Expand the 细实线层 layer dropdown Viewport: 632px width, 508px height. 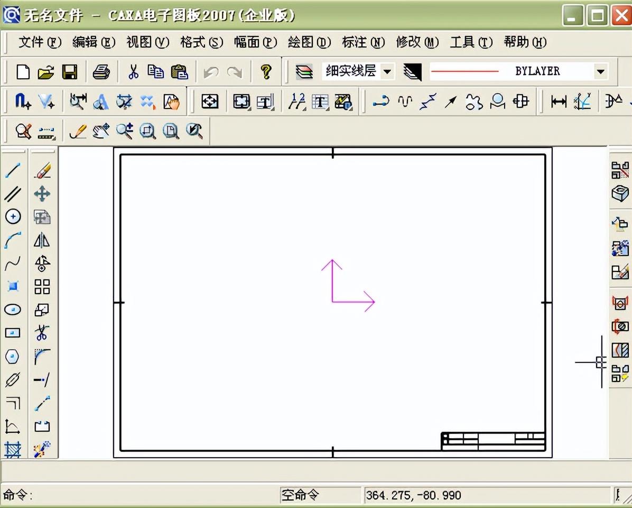tap(387, 72)
